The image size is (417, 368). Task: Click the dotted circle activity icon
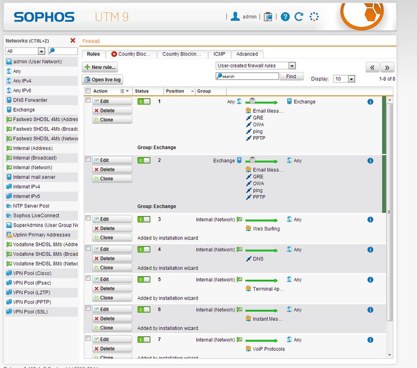[x=314, y=17]
